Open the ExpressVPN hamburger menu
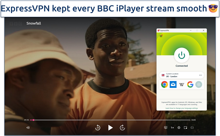 [x=161, y=36]
